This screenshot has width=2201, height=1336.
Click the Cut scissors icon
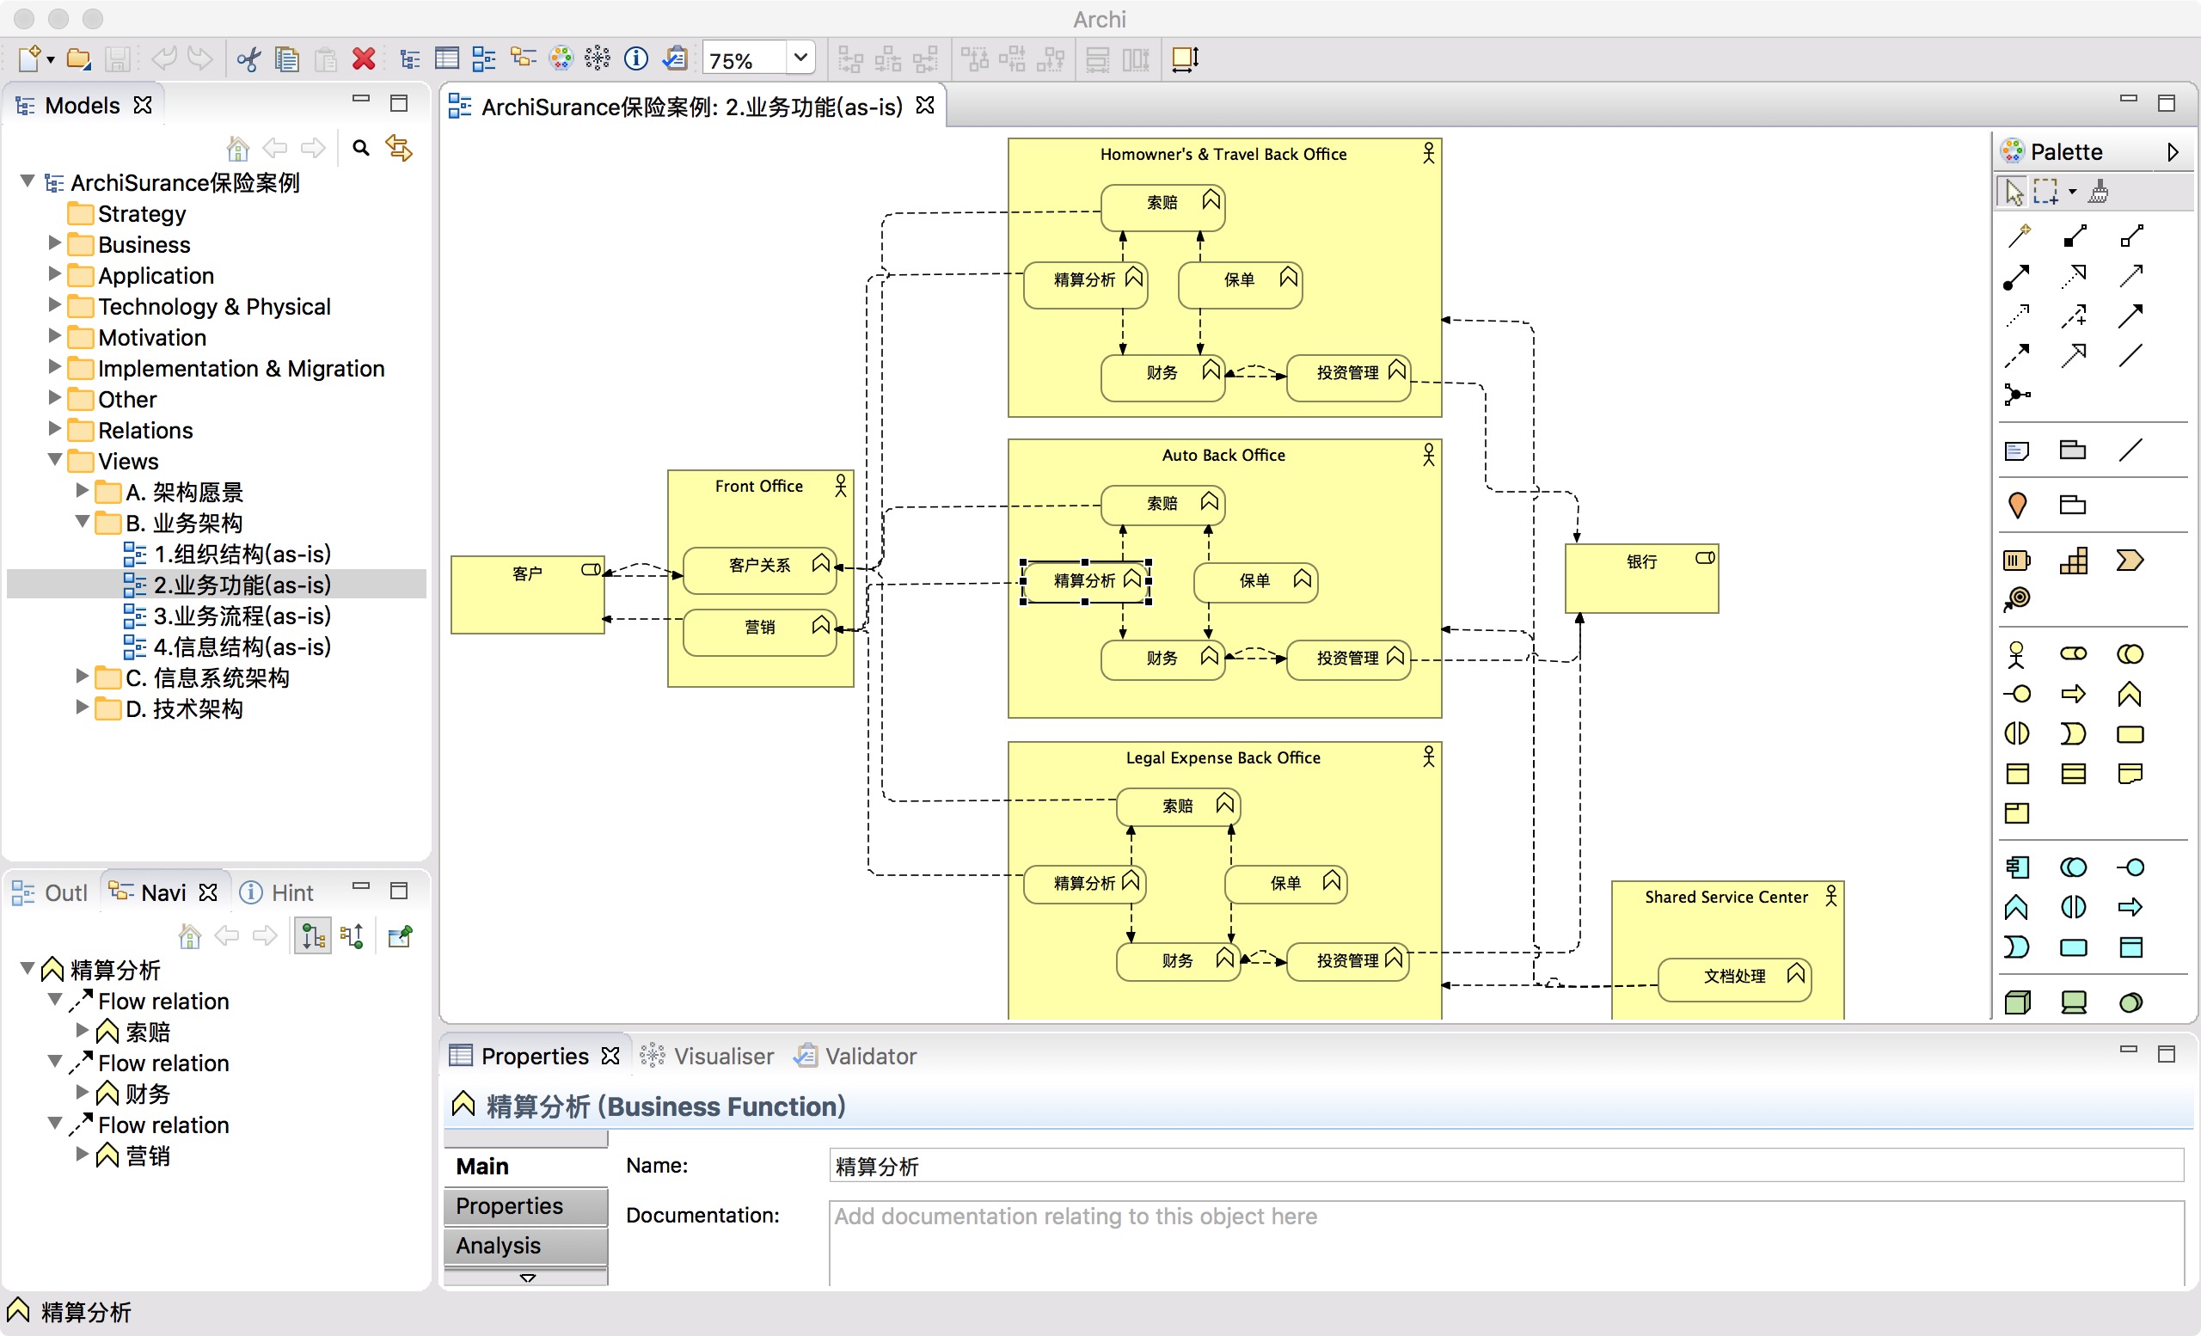(248, 60)
